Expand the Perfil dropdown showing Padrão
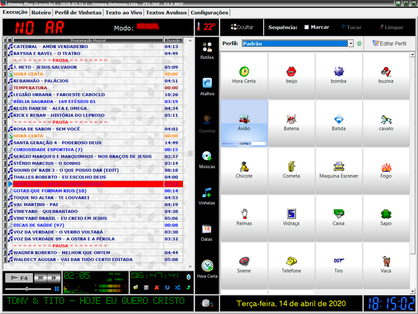Image resolution: width=418 pixels, height=314 pixels. (351, 44)
